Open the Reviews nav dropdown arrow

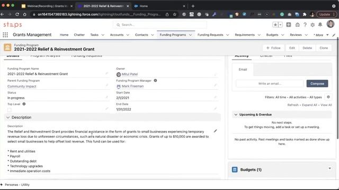point(306,35)
